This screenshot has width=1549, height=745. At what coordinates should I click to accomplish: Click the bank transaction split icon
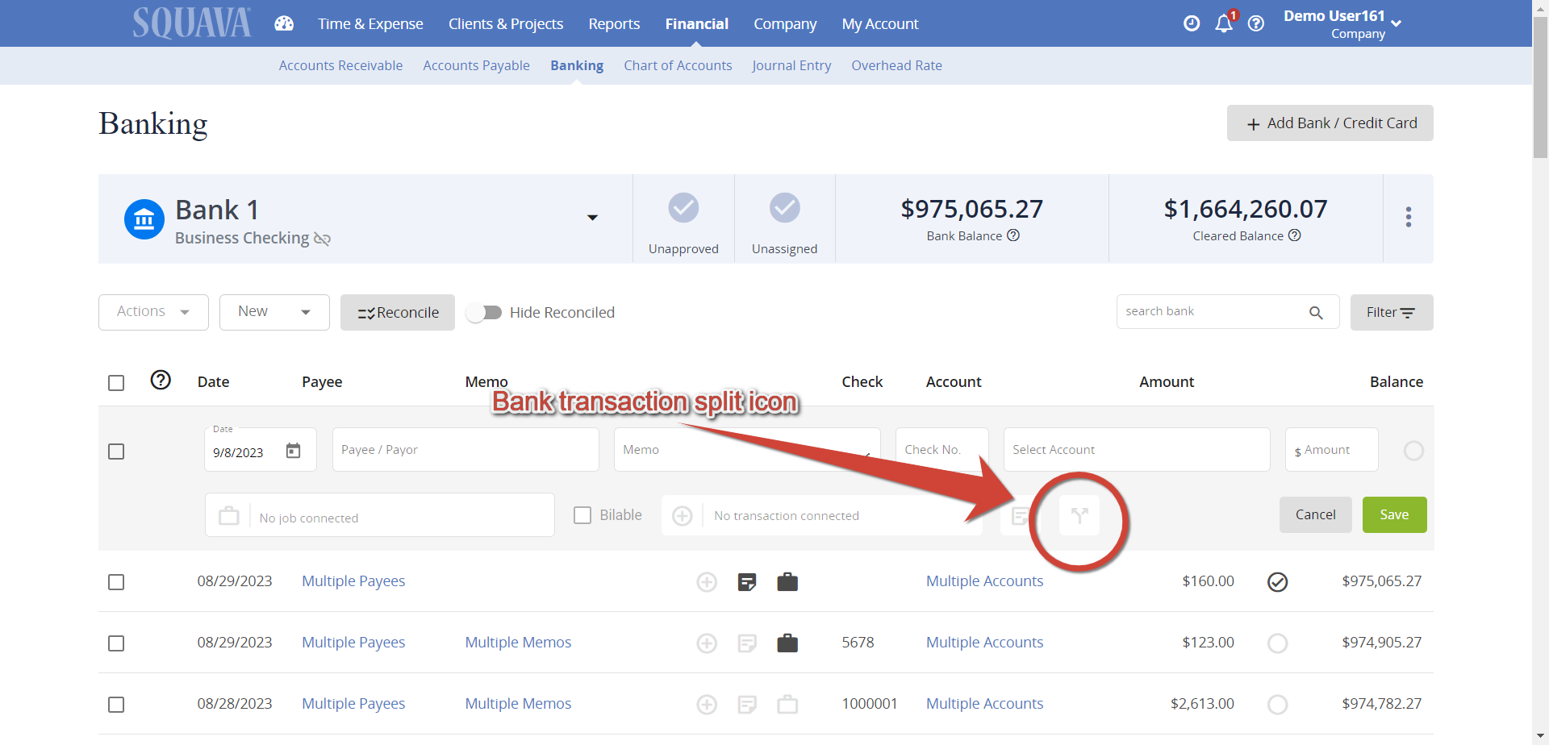pyautogui.click(x=1080, y=514)
